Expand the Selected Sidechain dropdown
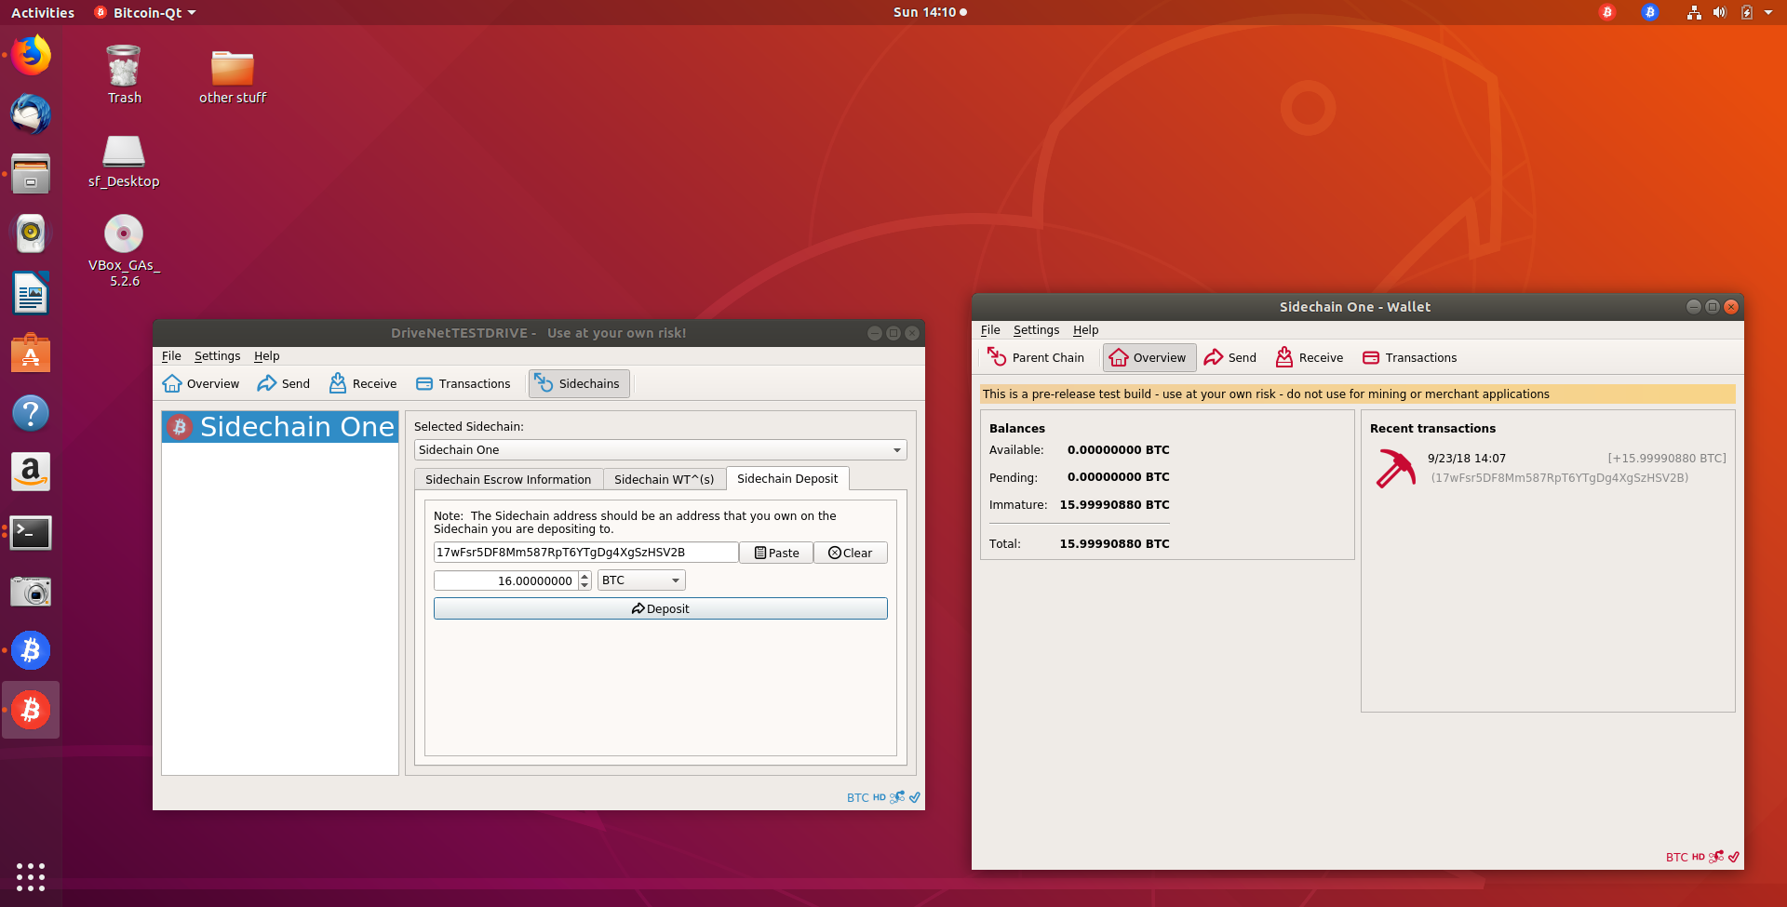1787x907 pixels. pyautogui.click(x=660, y=450)
